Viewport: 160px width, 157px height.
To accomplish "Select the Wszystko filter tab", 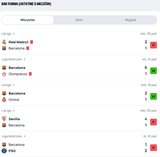I will click(28, 20).
